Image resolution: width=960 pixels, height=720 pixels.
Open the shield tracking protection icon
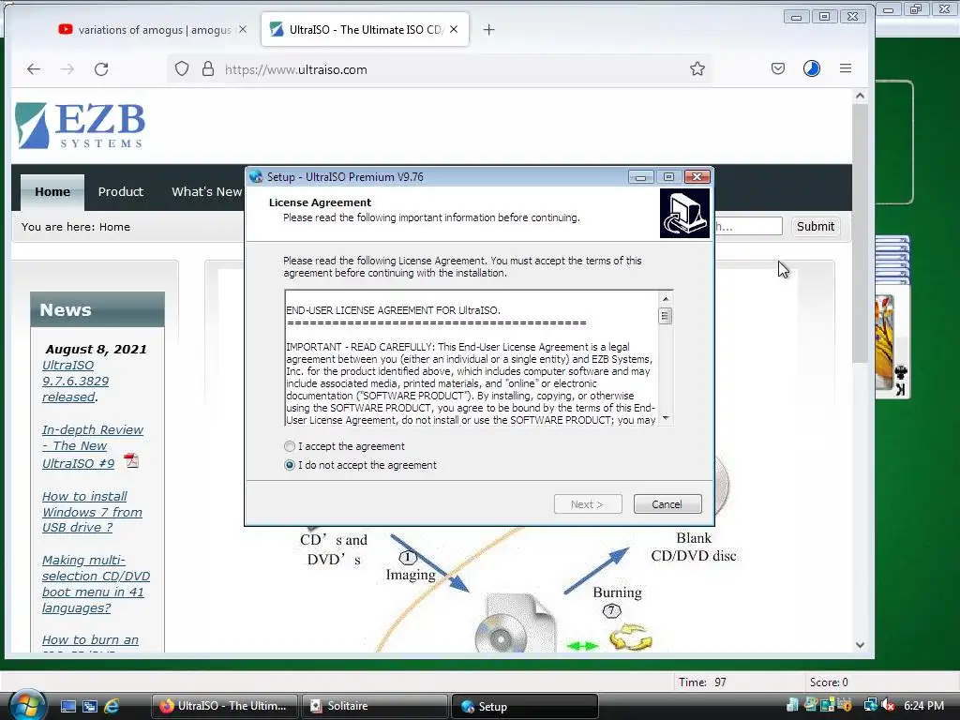182,68
